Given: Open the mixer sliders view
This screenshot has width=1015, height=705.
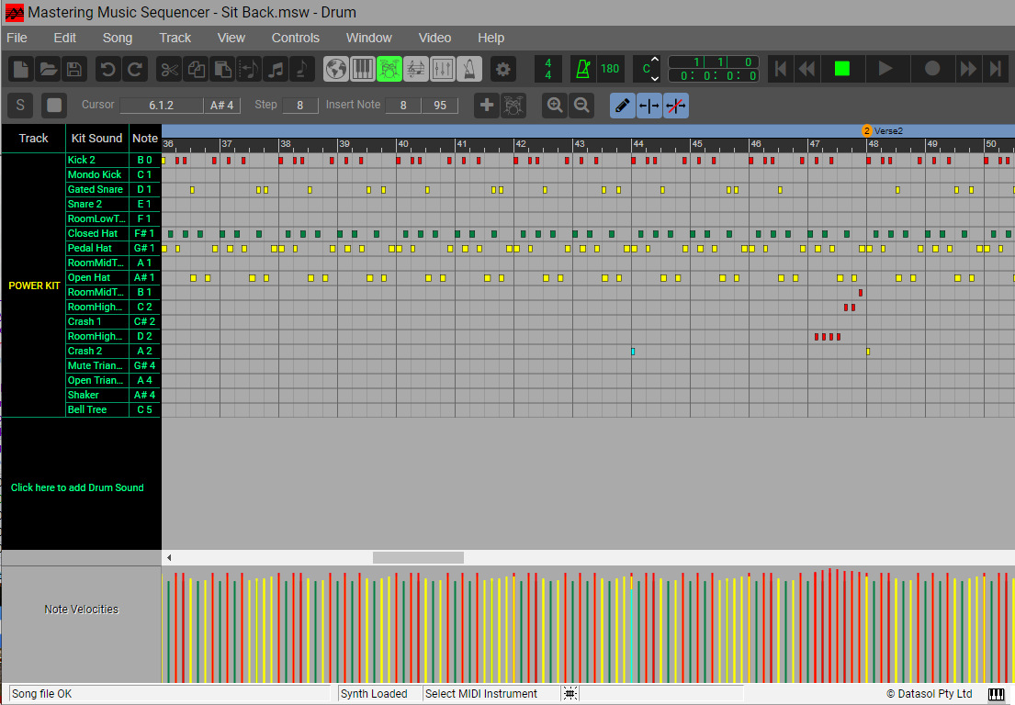Looking at the screenshot, I should pos(443,69).
